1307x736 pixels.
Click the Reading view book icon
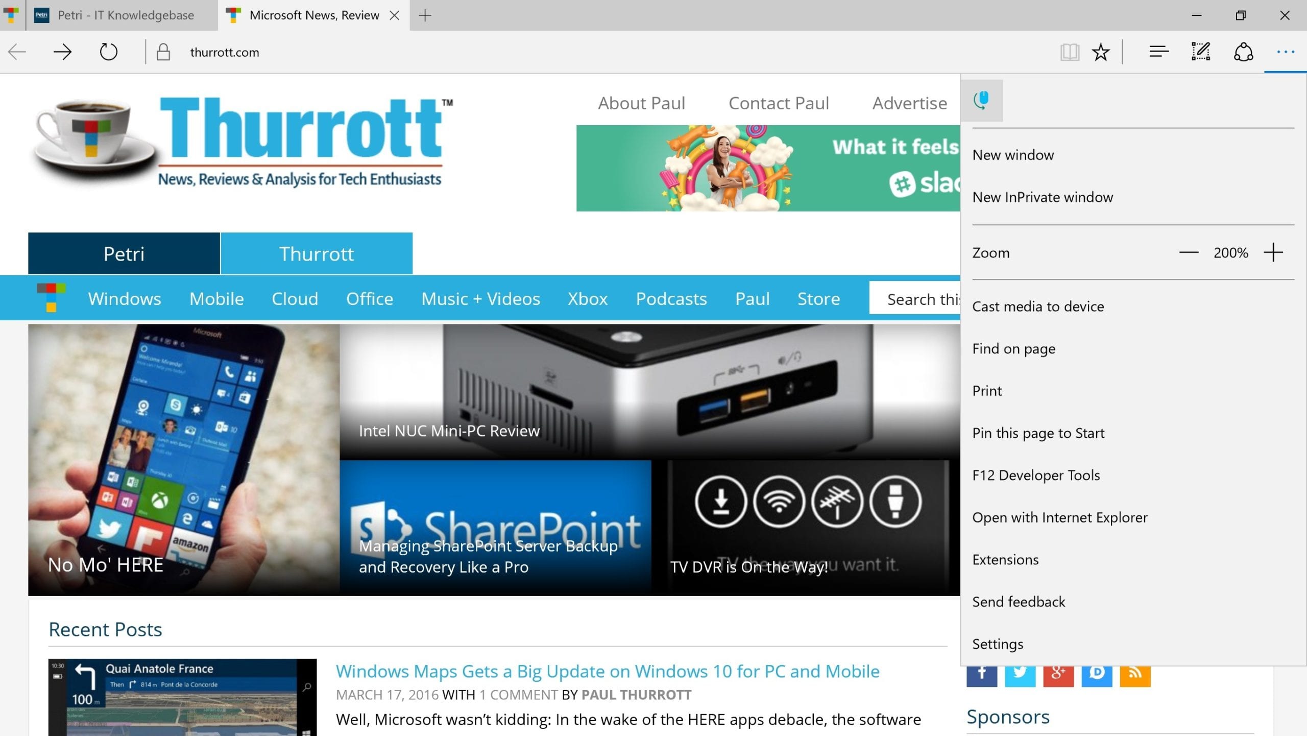1070,52
